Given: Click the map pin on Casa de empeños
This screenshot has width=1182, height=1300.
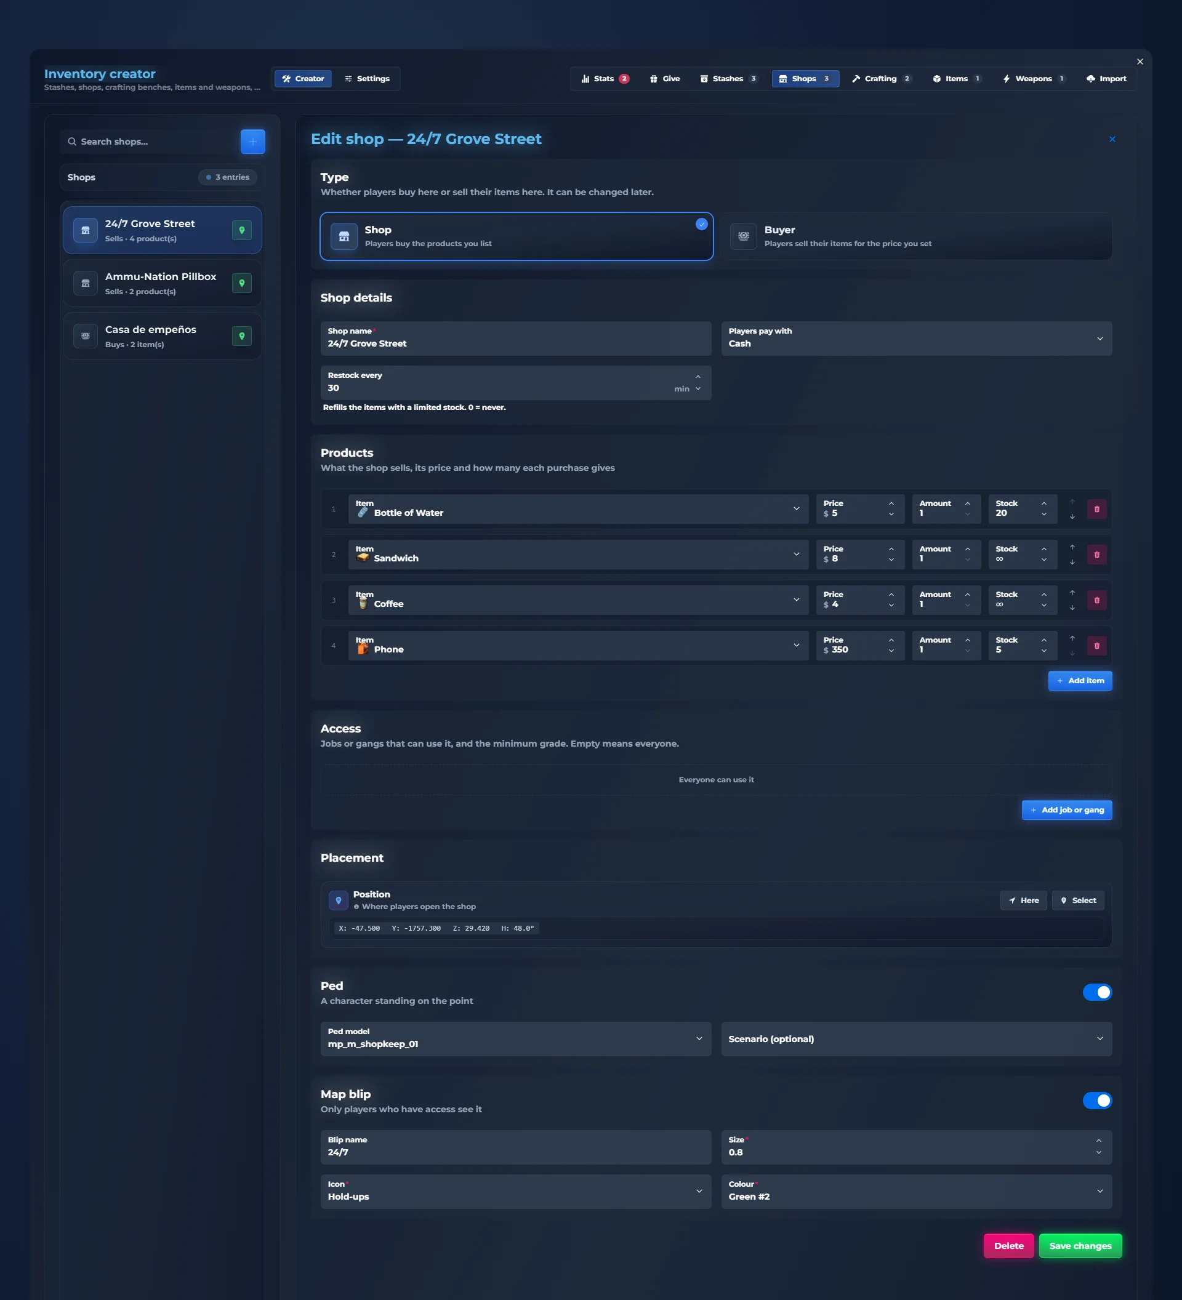Looking at the screenshot, I should click(242, 336).
